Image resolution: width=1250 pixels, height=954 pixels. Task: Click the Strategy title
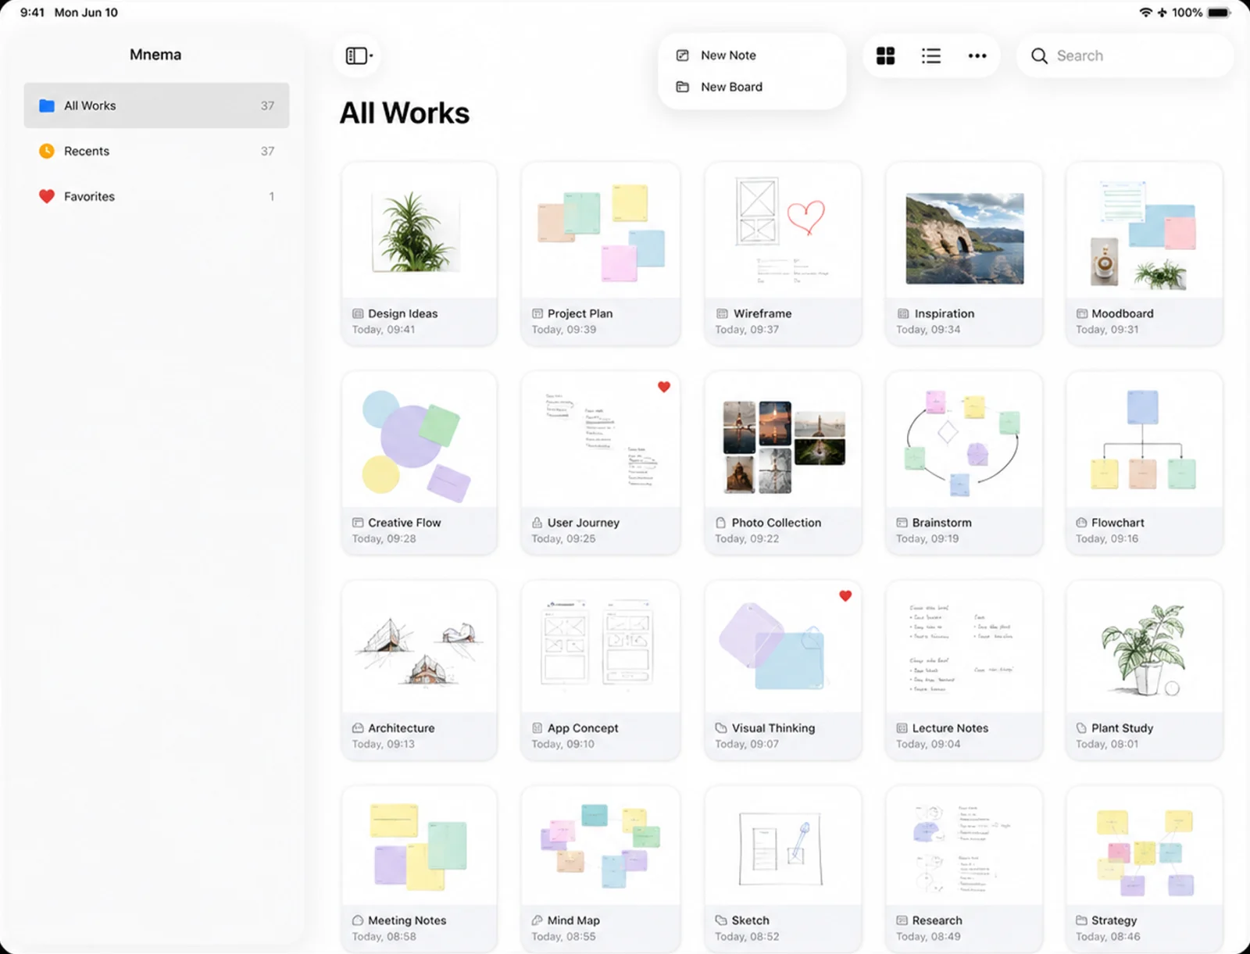pyautogui.click(x=1114, y=920)
